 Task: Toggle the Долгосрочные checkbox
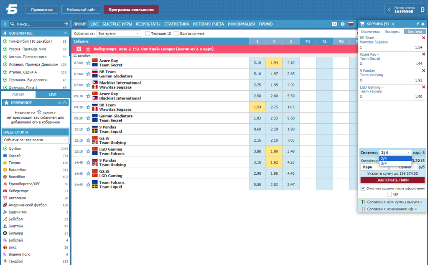[x=176, y=33]
